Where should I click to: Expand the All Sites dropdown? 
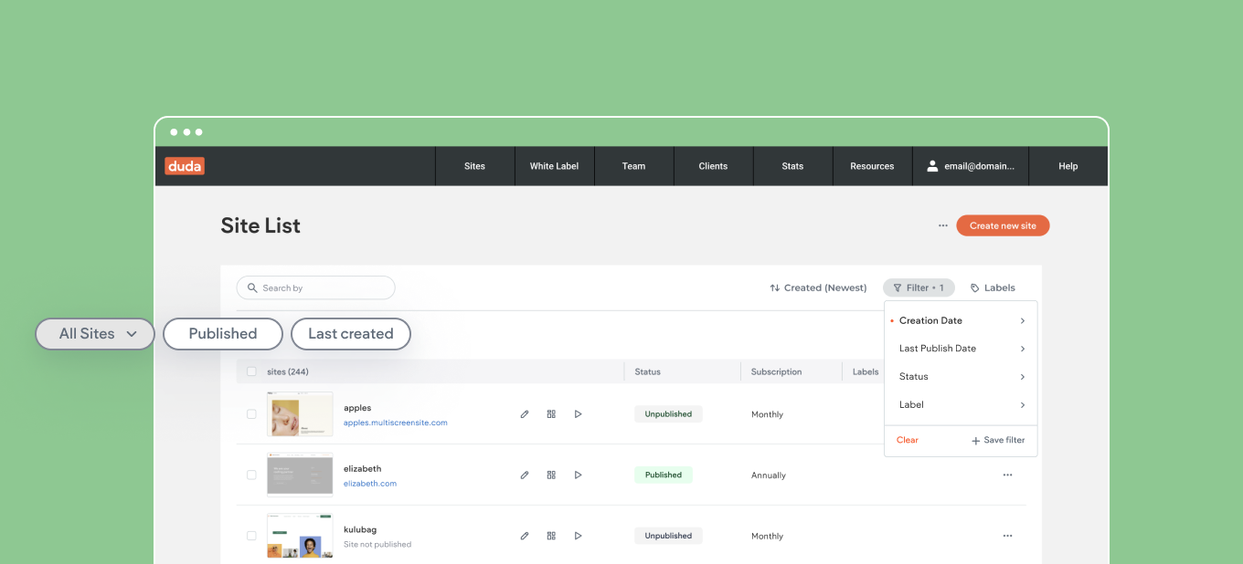click(x=95, y=334)
